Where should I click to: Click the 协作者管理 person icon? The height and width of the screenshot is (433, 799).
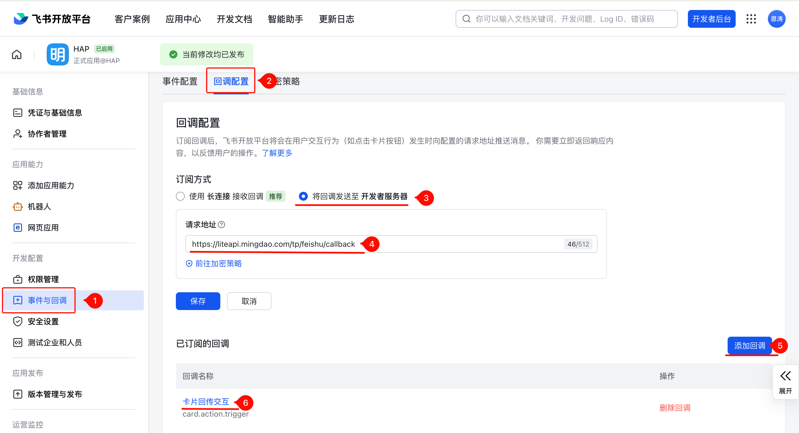click(18, 134)
